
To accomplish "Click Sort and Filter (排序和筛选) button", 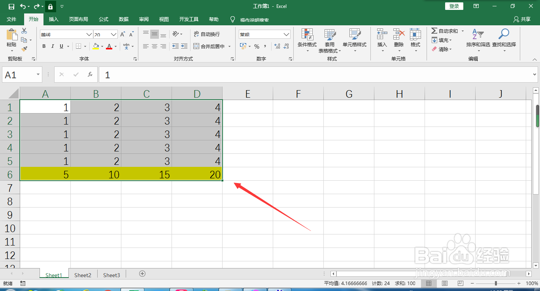I will [478, 41].
